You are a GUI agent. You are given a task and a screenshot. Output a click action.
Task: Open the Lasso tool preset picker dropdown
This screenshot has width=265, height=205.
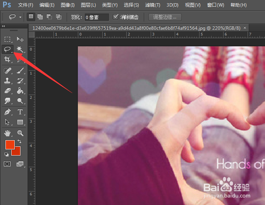point(20,17)
